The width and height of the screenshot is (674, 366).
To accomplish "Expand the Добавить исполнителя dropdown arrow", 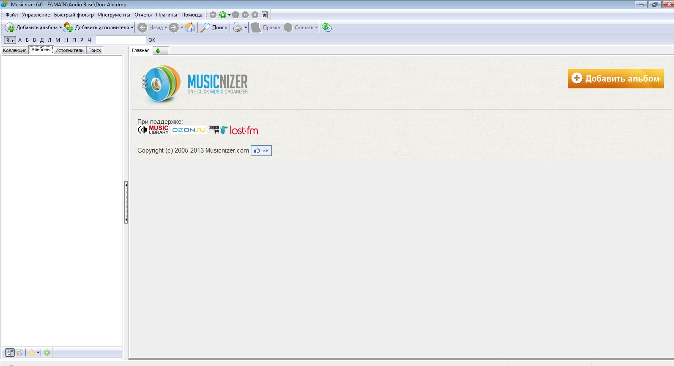I will 132,27.
